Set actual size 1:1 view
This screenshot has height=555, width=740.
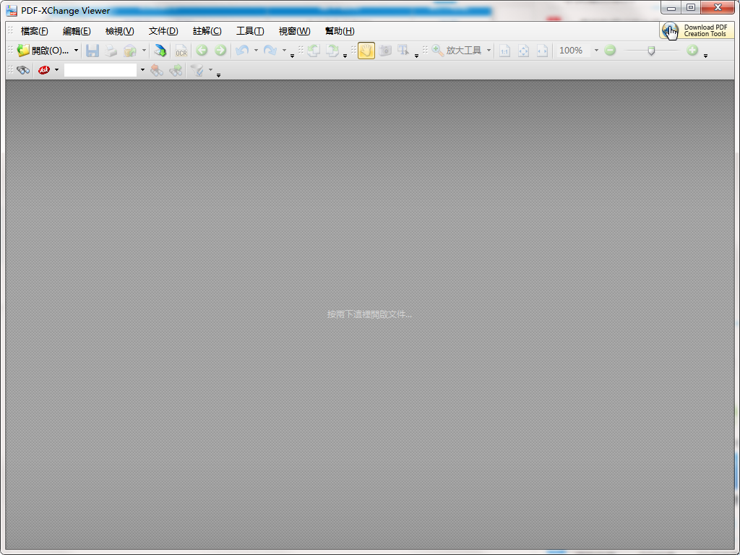tap(504, 51)
